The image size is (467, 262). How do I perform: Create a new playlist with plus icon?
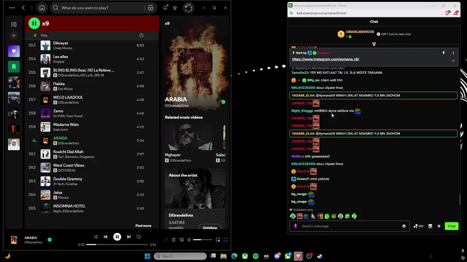pyautogui.click(x=14, y=35)
